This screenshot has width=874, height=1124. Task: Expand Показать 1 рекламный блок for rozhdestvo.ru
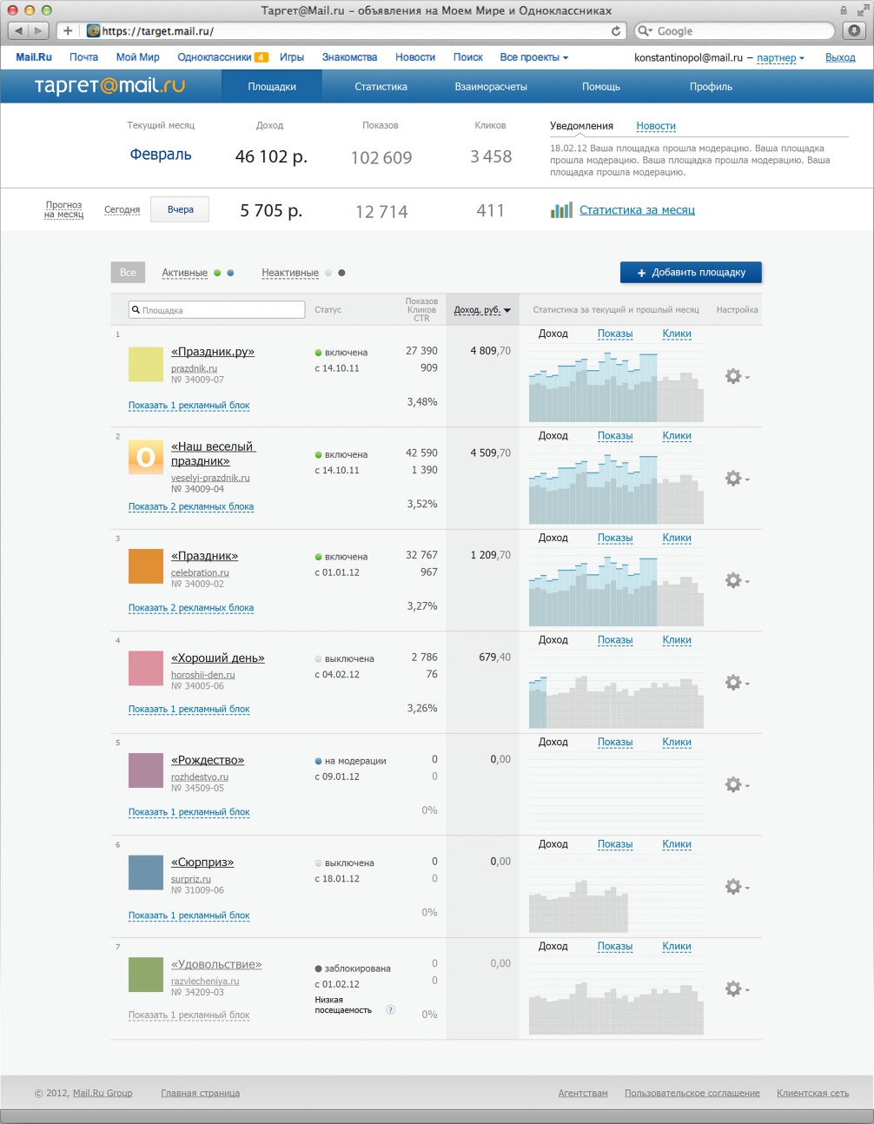tap(189, 812)
